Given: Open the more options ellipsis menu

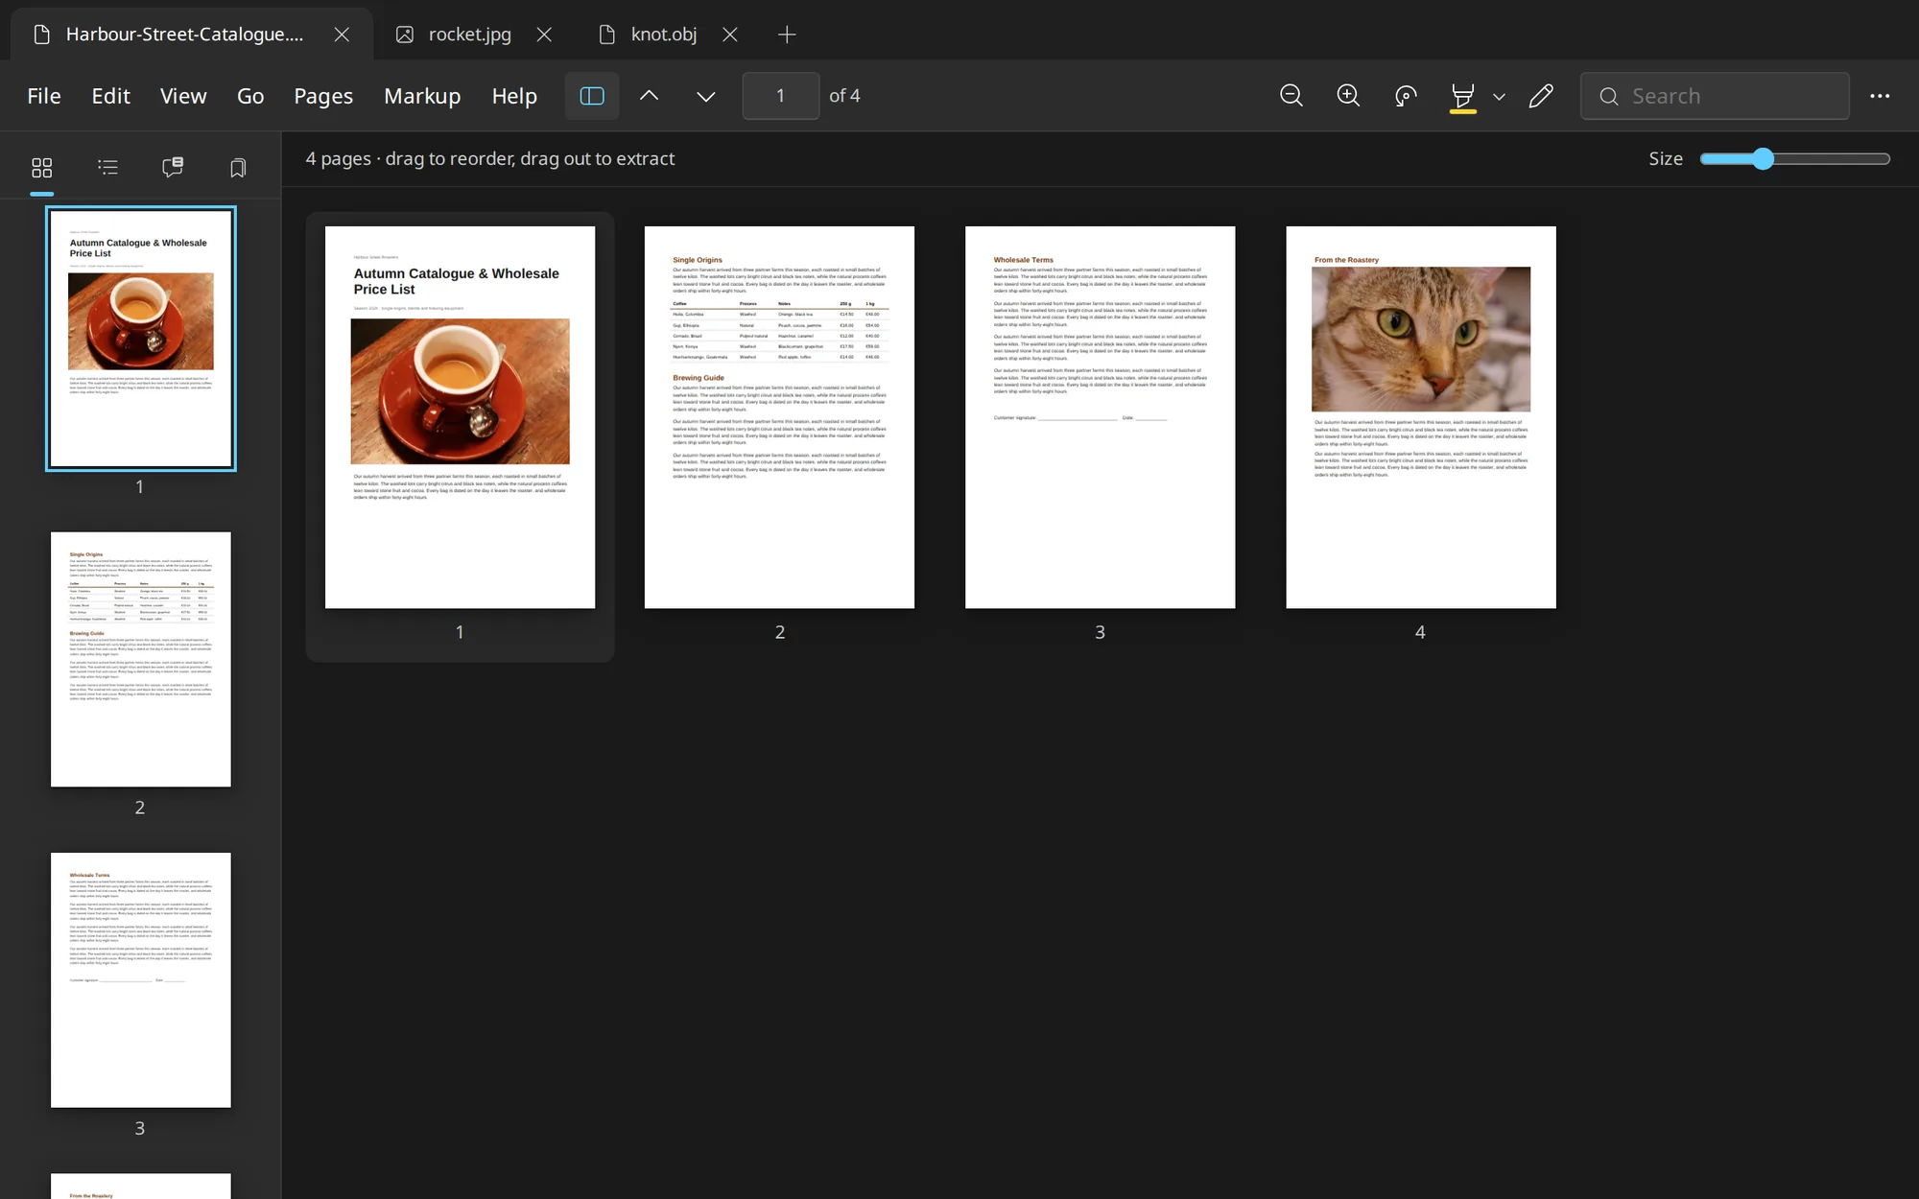Looking at the screenshot, I should coord(1880,96).
